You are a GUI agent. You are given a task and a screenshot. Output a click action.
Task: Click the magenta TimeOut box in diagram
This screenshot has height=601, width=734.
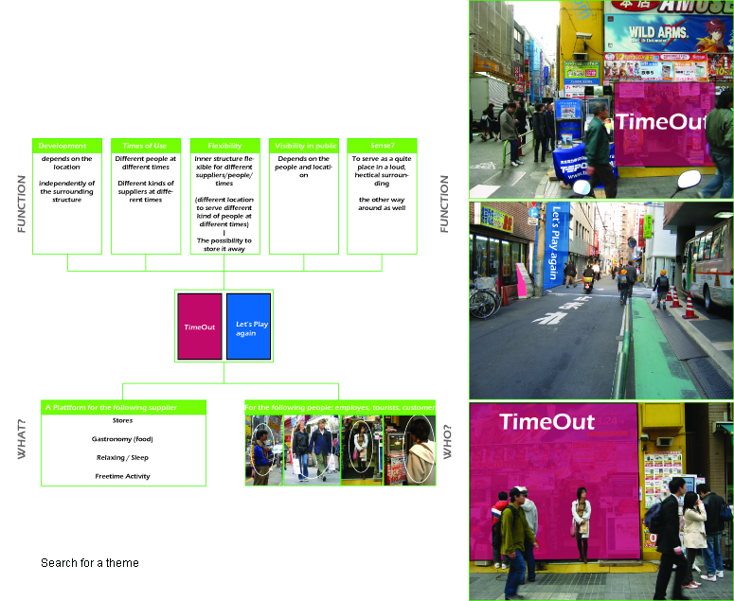[200, 327]
